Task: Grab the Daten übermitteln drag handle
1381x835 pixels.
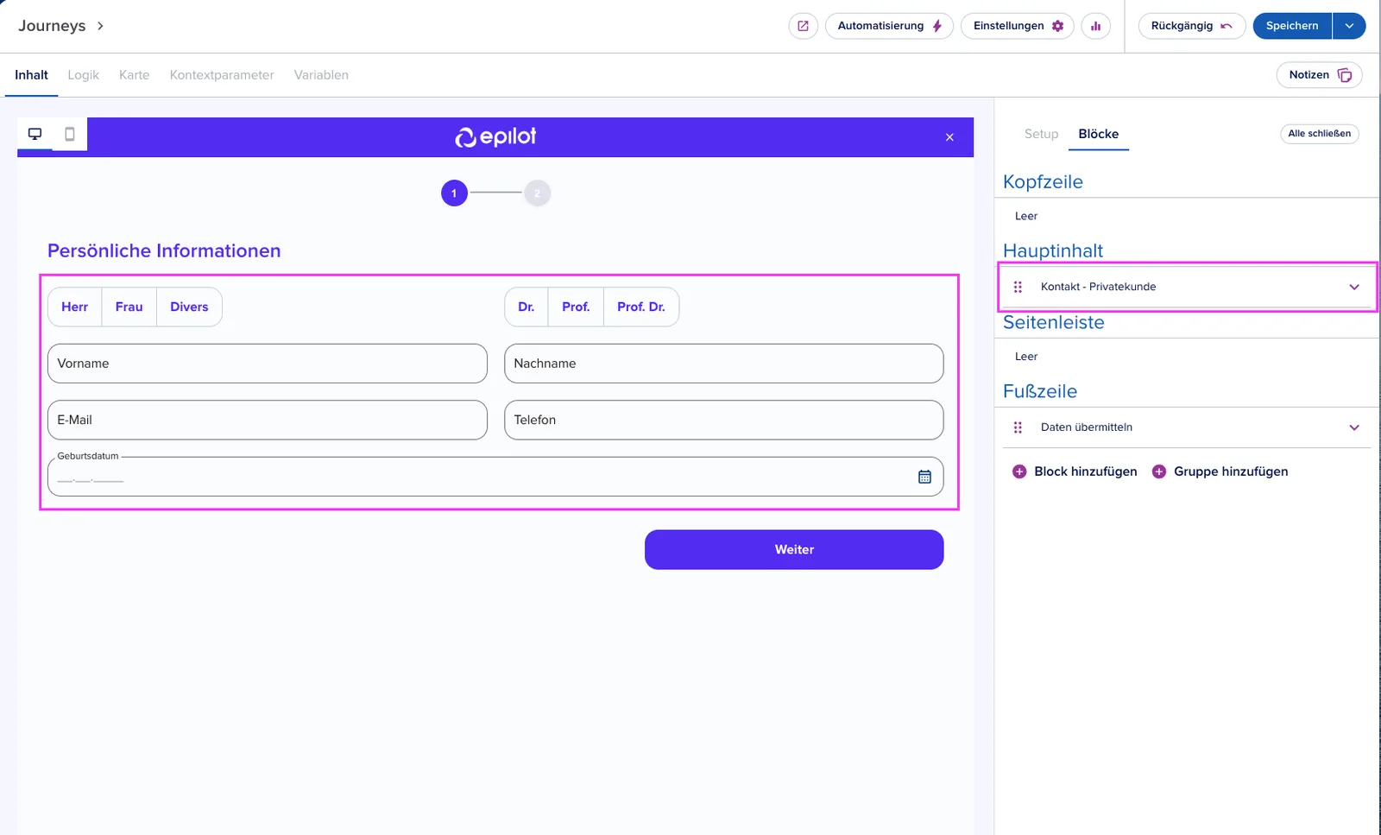Action: click(x=1018, y=427)
